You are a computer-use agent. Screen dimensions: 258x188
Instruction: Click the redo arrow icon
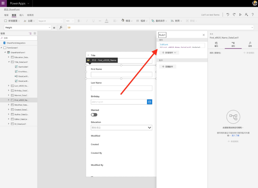tap(234, 15)
